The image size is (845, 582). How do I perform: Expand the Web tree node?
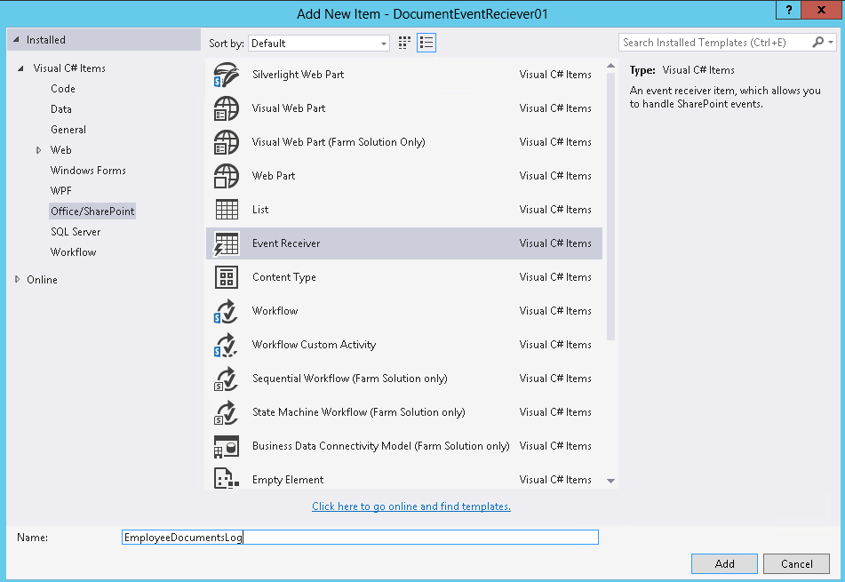coord(37,149)
